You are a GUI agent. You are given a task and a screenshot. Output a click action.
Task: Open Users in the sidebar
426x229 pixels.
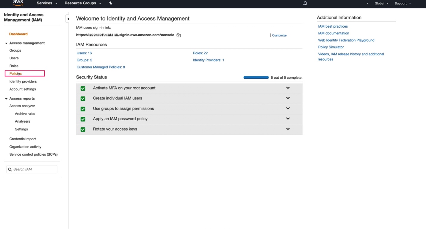click(x=14, y=58)
